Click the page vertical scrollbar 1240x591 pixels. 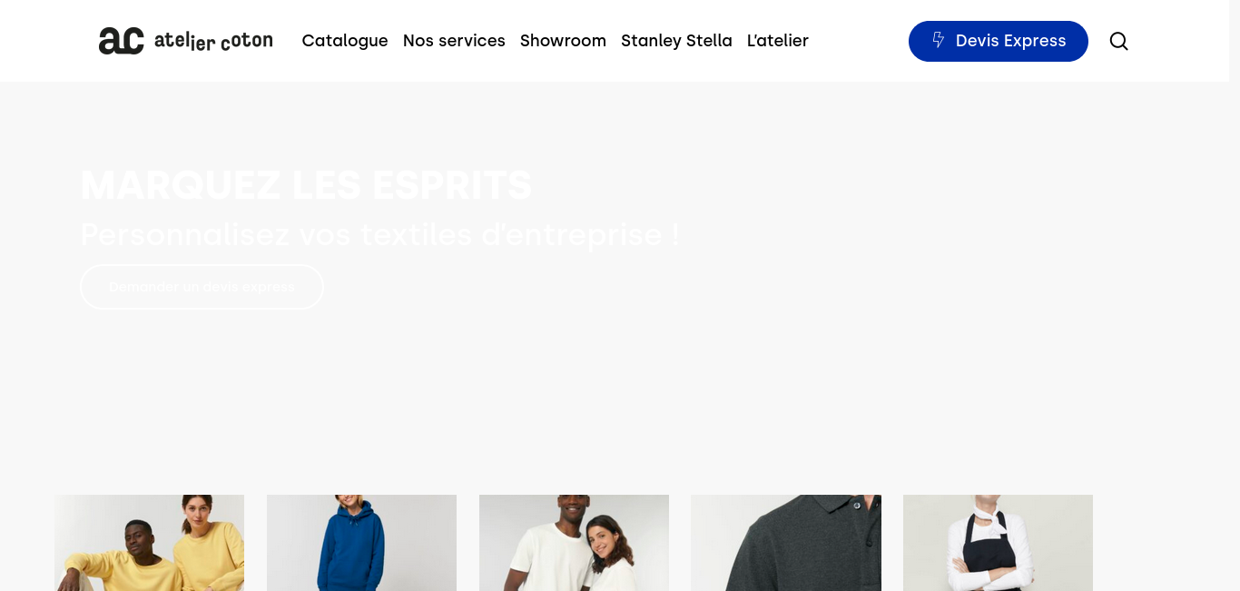pos(1235,295)
